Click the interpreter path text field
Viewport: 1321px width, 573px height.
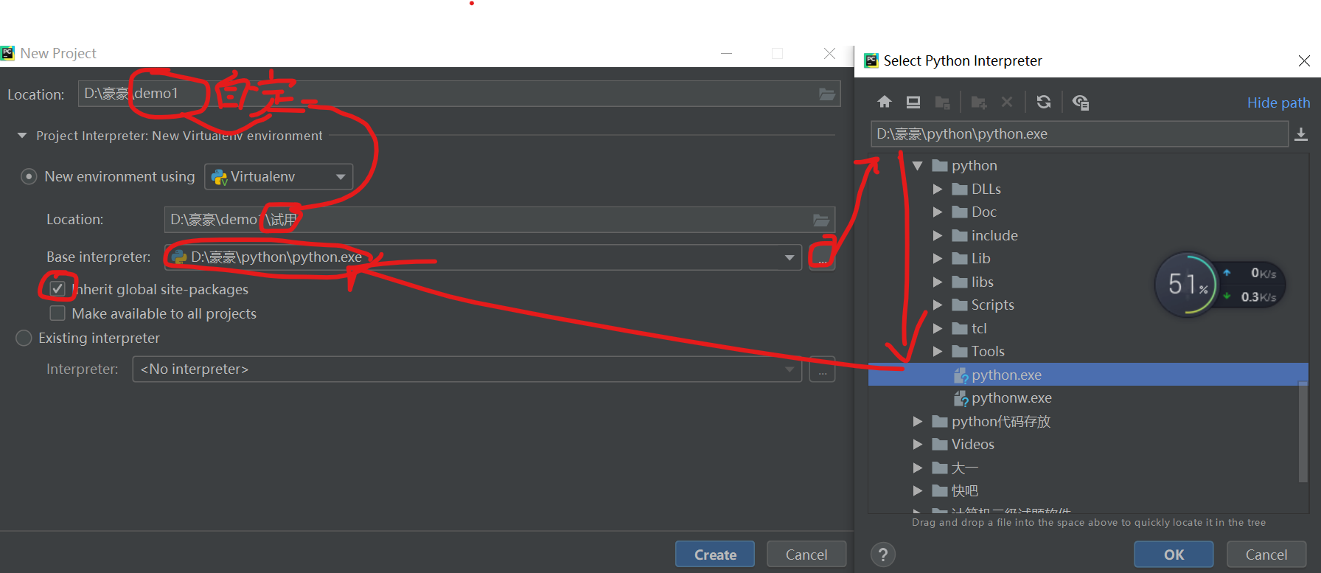[x=1079, y=134]
